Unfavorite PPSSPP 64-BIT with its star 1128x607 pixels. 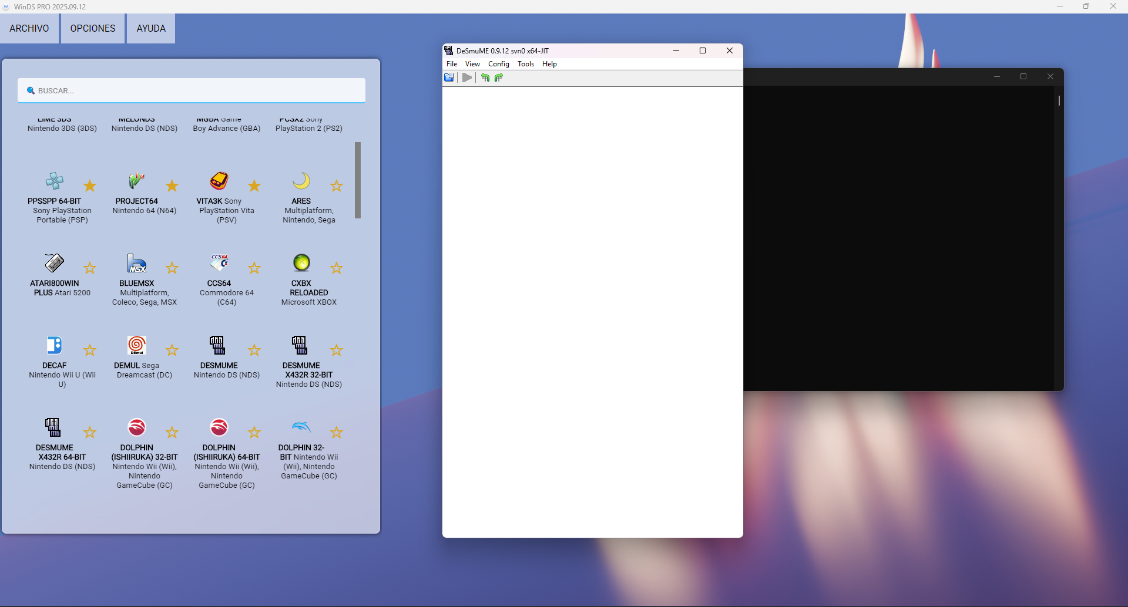[x=90, y=186]
